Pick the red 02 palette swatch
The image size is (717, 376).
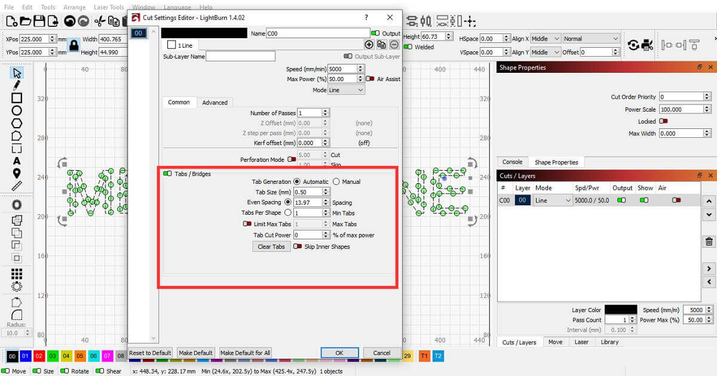point(39,356)
